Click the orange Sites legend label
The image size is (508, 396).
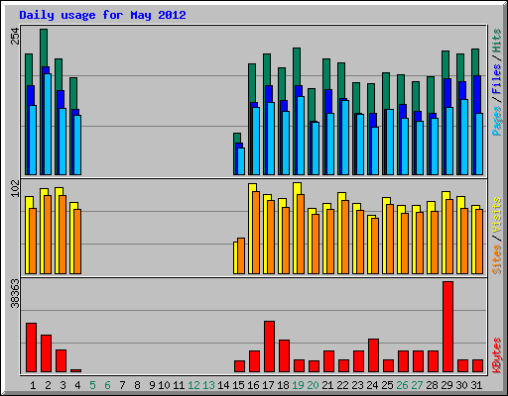[x=497, y=259]
